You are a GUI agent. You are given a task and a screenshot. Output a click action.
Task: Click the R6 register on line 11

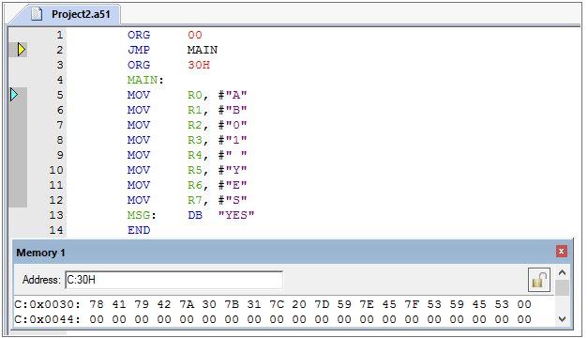[195, 185]
